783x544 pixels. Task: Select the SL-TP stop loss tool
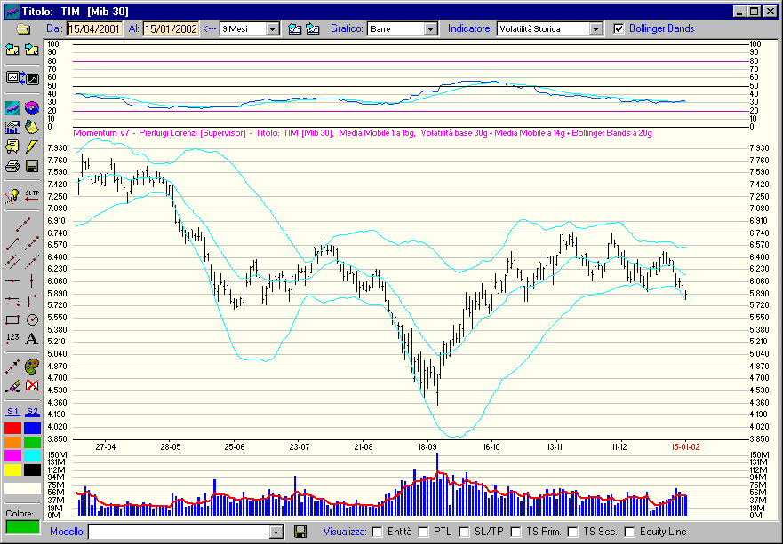32,196
